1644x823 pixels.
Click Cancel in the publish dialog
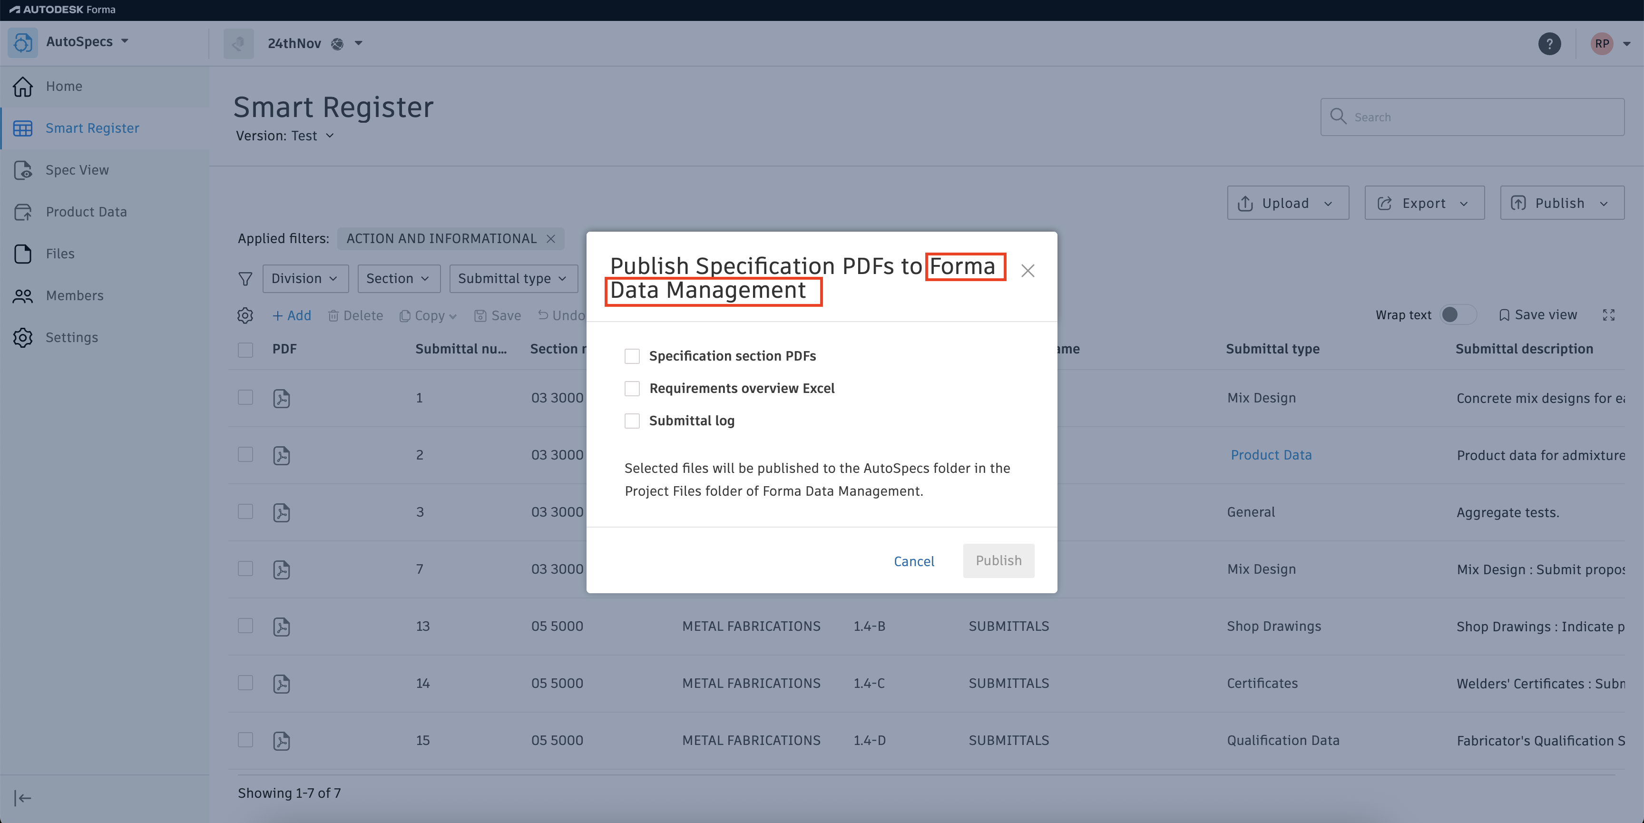pos(913,561)
